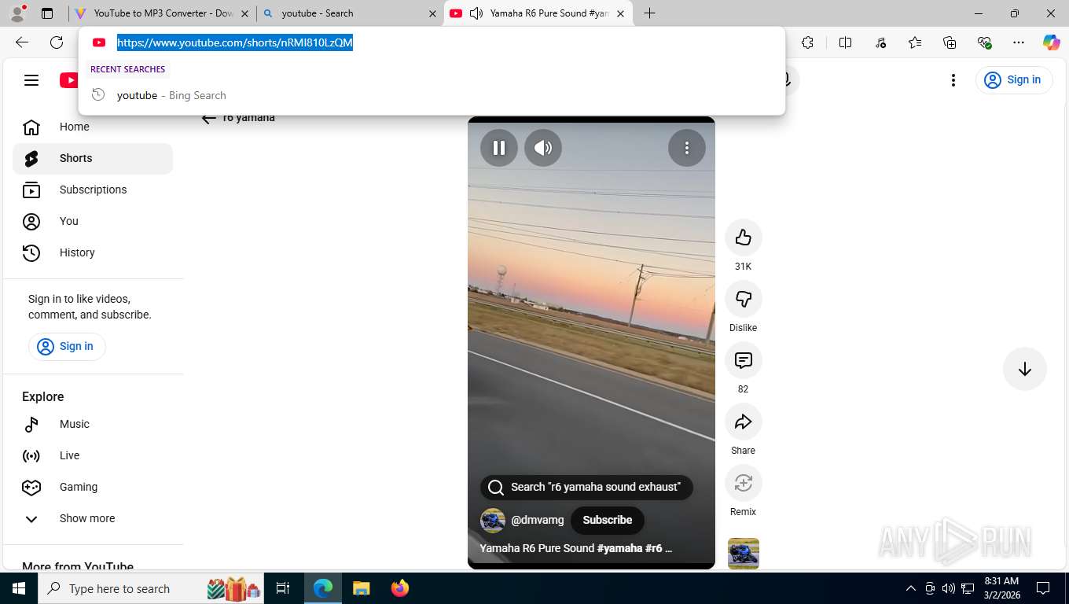1069x604 pixels.
Task: Open Task View on taskbar
Action: click(283, 588)
